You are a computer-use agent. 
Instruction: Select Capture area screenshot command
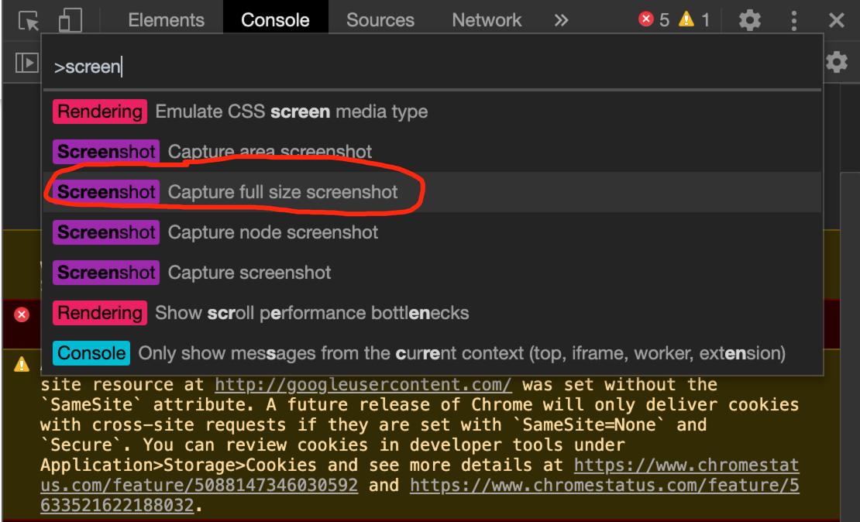(270, 152)
